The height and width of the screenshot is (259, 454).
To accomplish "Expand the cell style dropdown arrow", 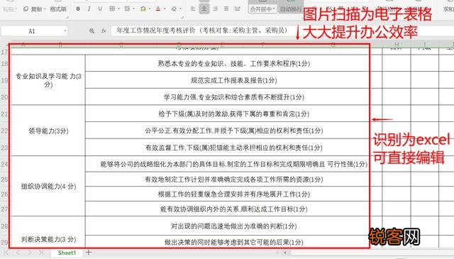I will pos(134,9).
